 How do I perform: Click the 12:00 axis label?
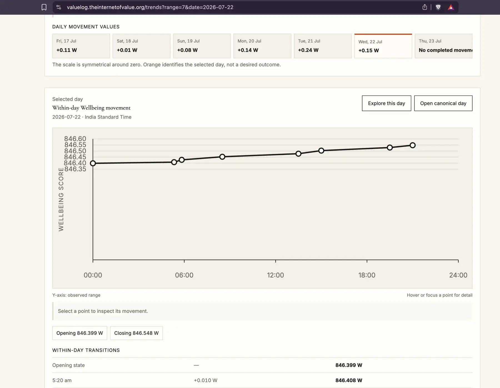(275, 275)
